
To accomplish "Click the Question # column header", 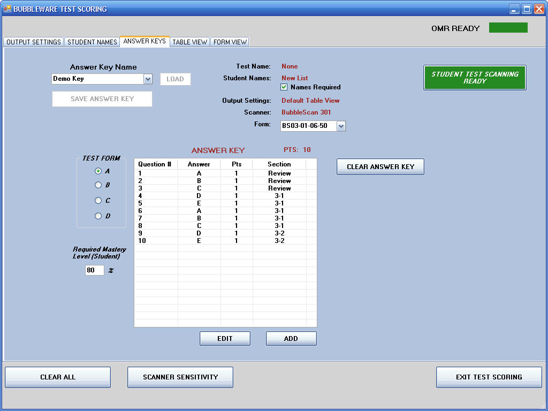I will tap(156, 164).
